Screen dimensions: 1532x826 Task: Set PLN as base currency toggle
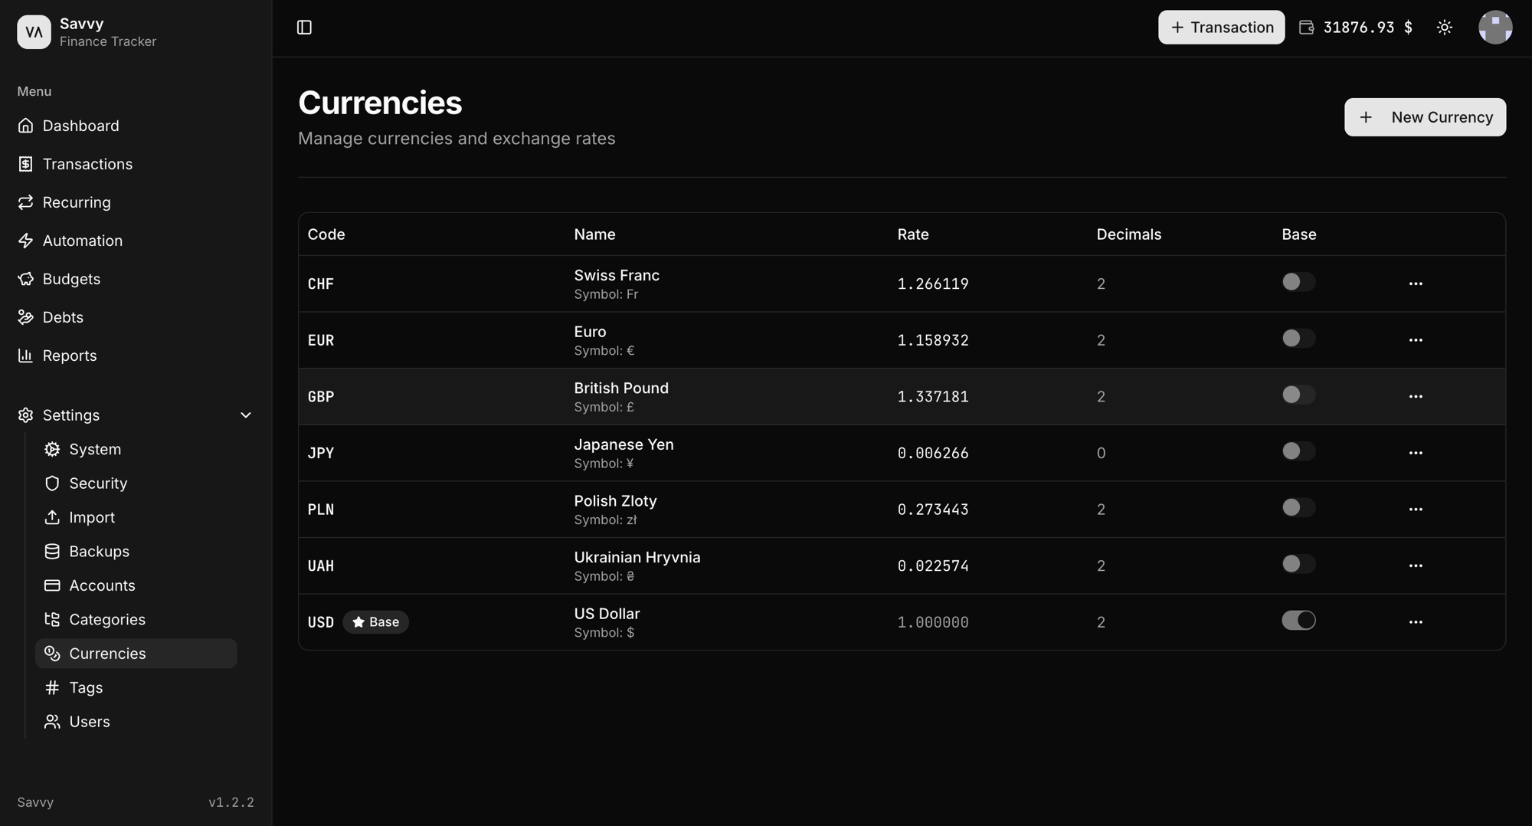point(1298,508)
